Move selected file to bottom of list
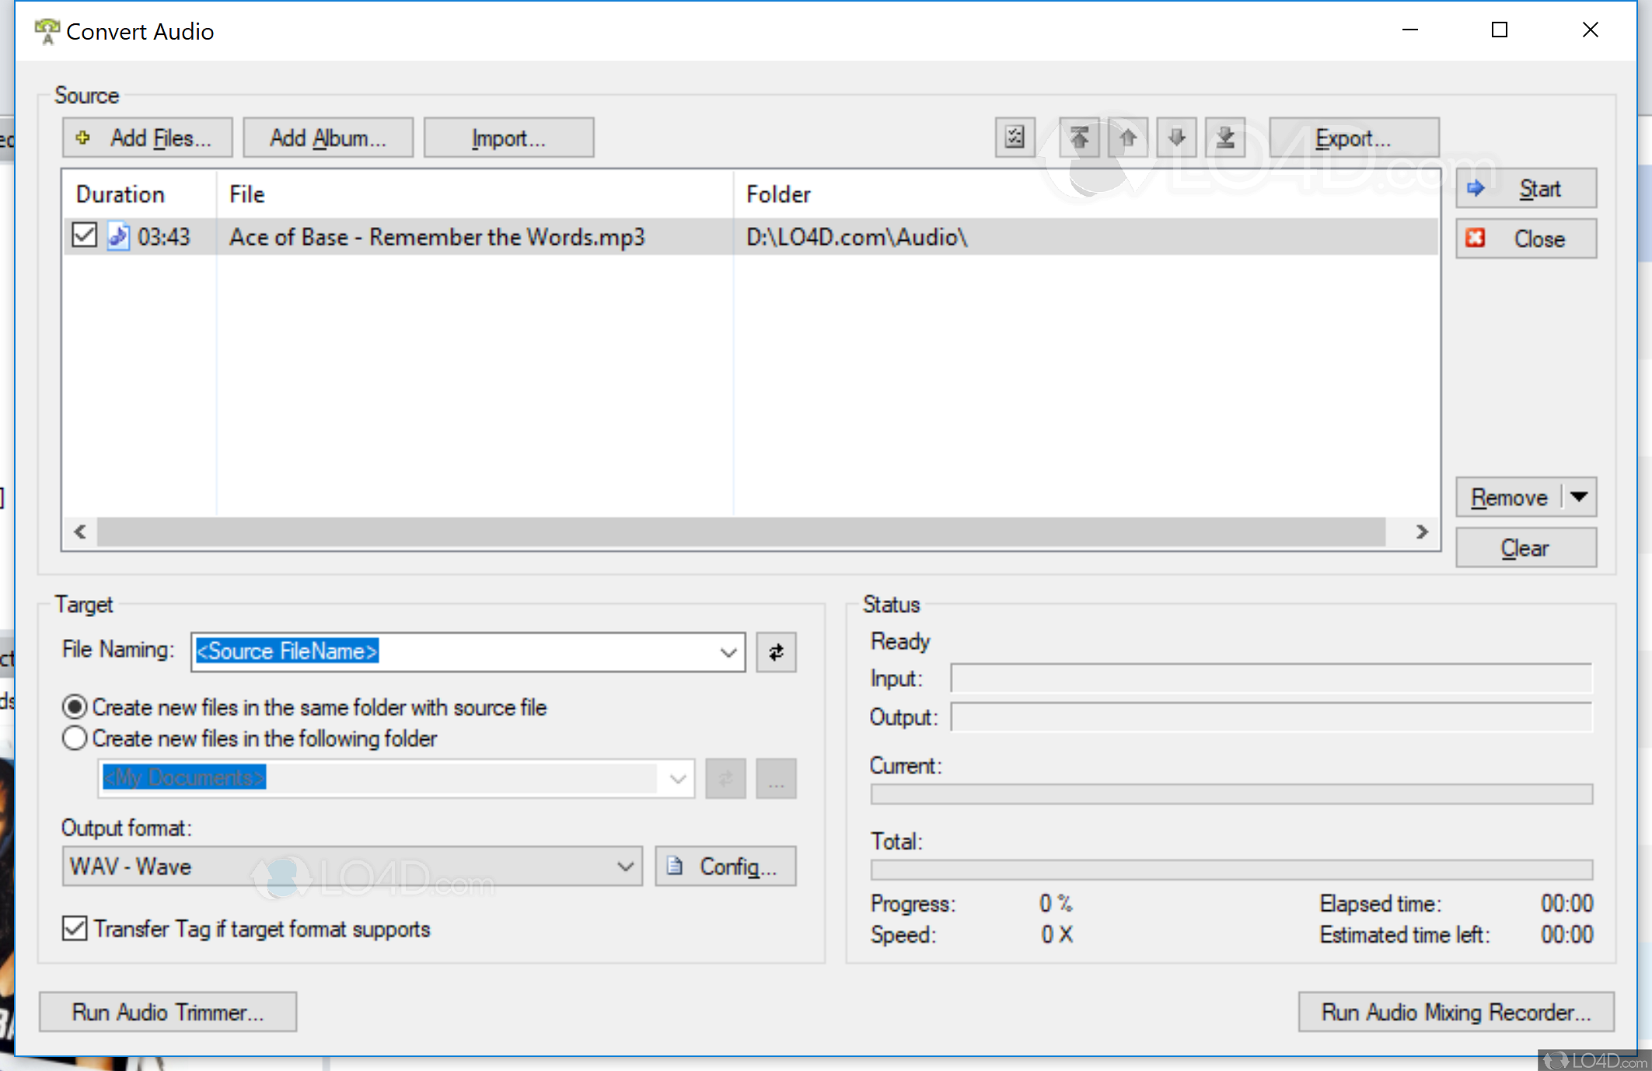Image resolution: width=1652 pixels, height=1071 pixels. click(1225, 137)
